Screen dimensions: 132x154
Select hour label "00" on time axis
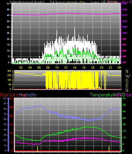point(119,68)
